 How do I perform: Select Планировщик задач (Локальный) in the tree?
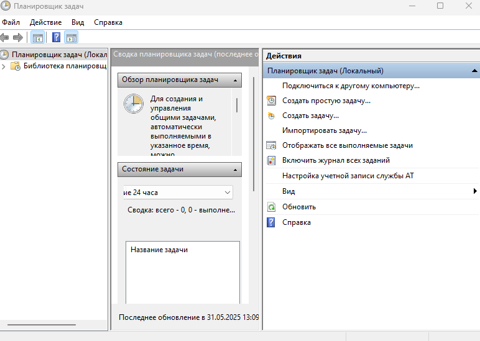click(60, 55)
